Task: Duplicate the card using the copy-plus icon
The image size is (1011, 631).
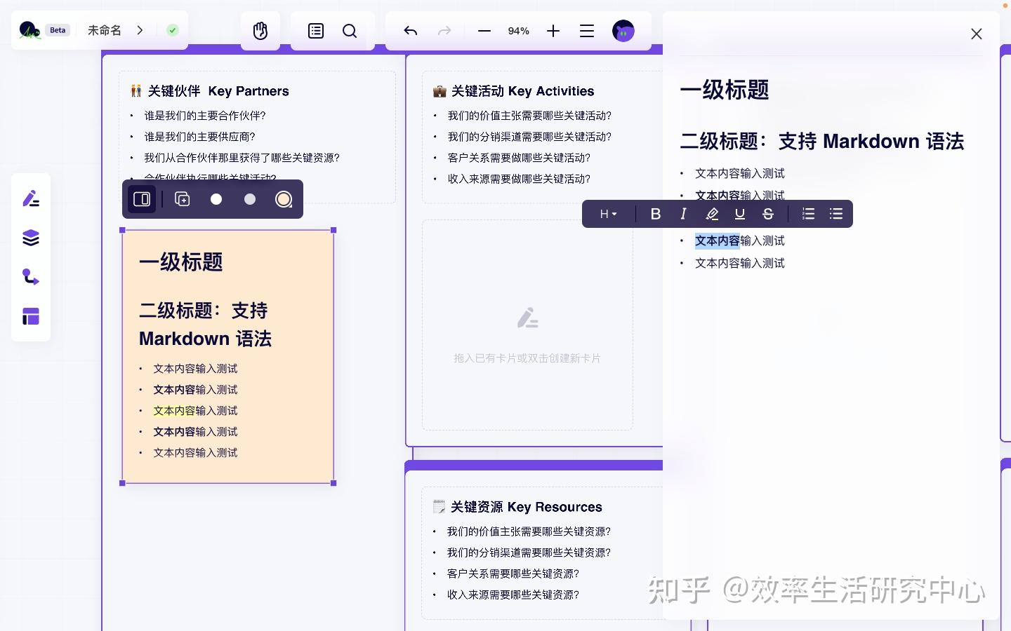Action: pyautogui.click(x=182, y=199)
